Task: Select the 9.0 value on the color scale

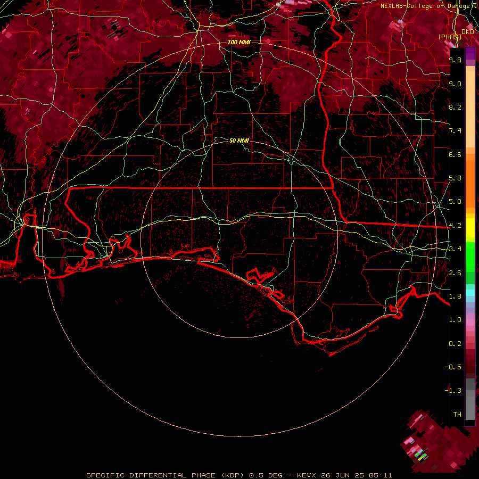Action: [x=455, y=84]
